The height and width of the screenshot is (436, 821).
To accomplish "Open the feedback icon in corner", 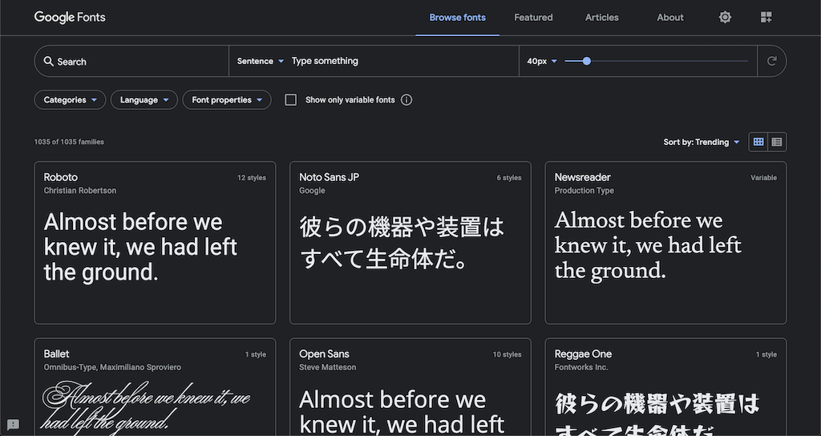I will [13, 425].
